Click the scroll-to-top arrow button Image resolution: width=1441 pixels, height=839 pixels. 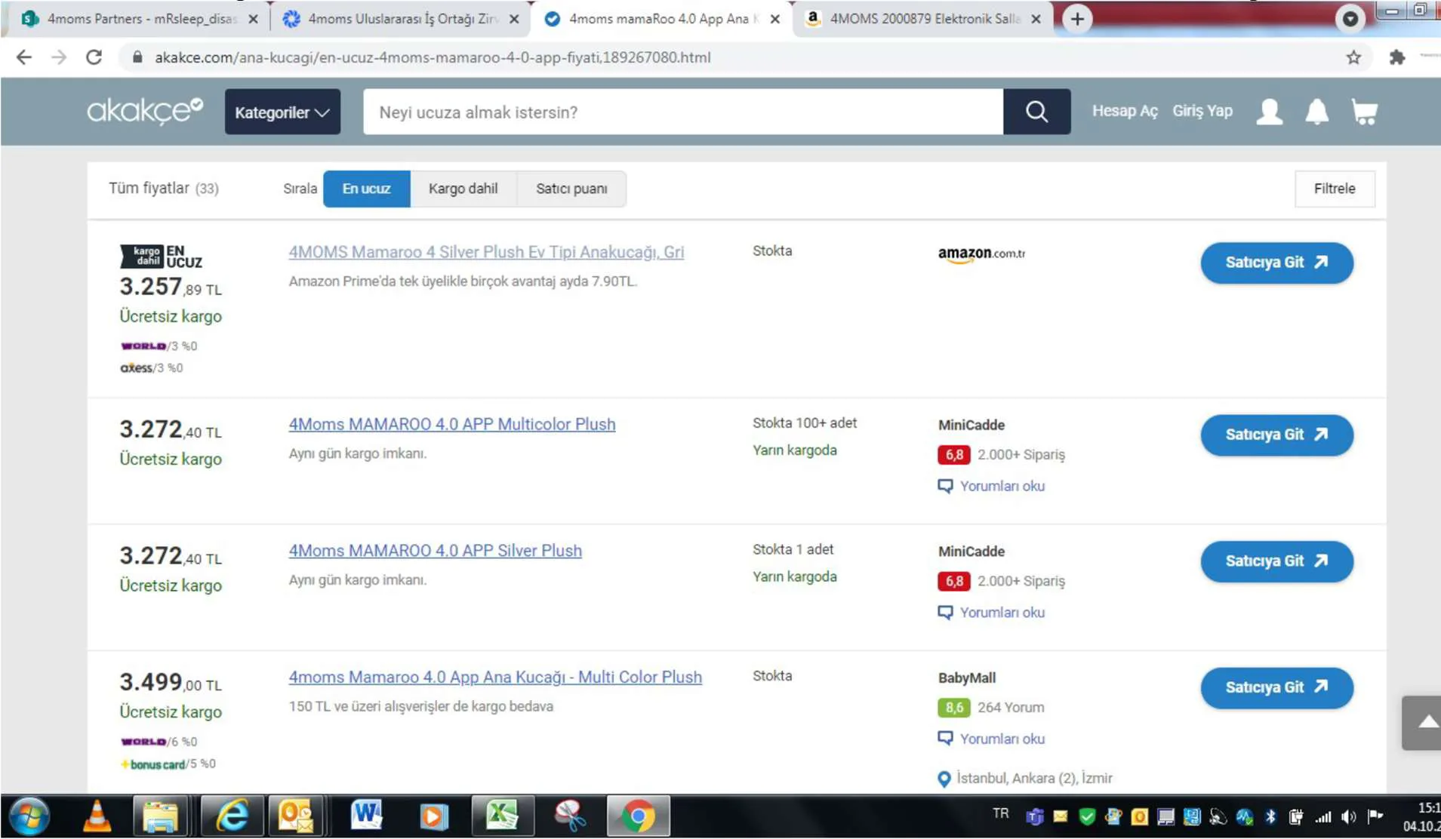point(1422,723)
